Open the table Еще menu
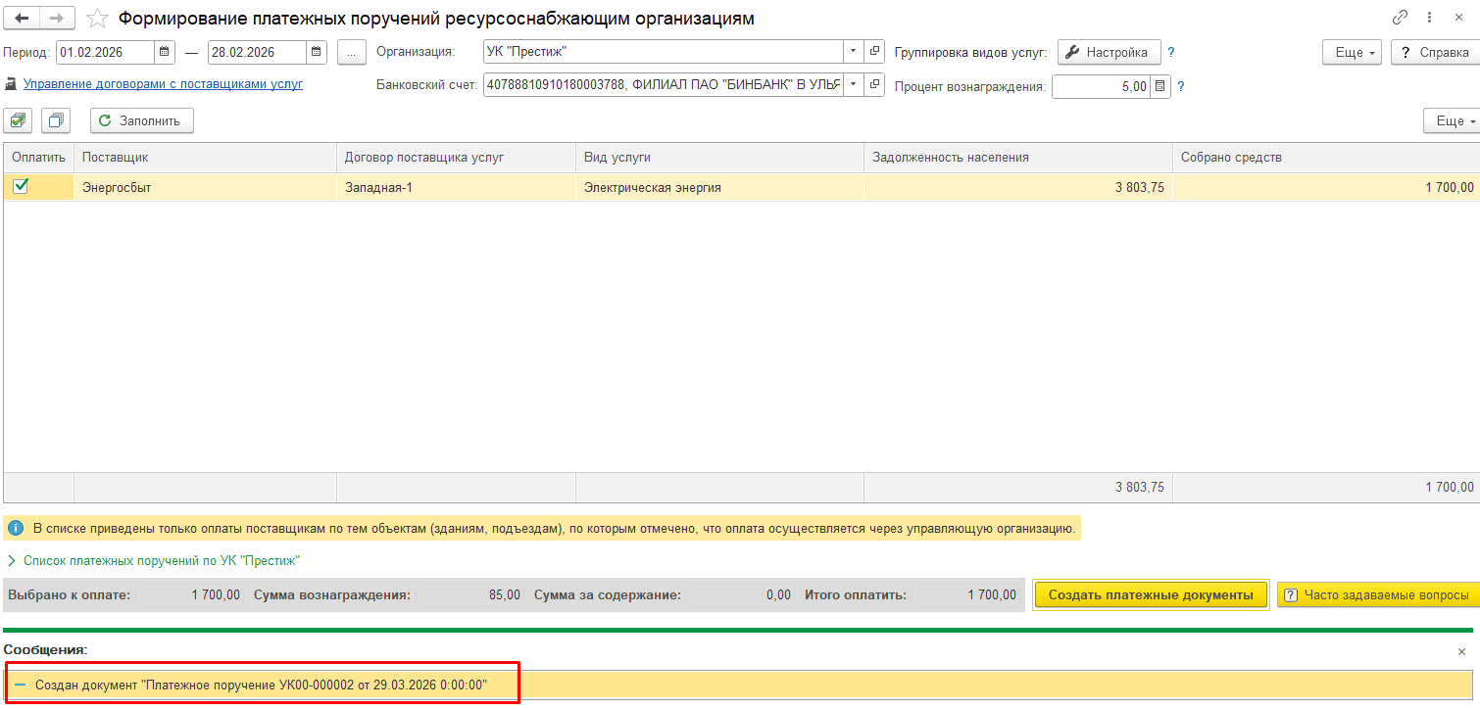The width and height of the screenshot is (1480, 710). point(1453,120)
